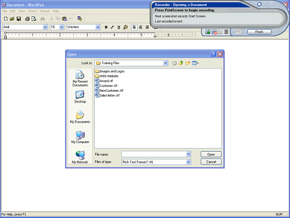Screen dimensions: 290x218
Task: Click the round circle button on Recorder title
Action: coord(259,4)
